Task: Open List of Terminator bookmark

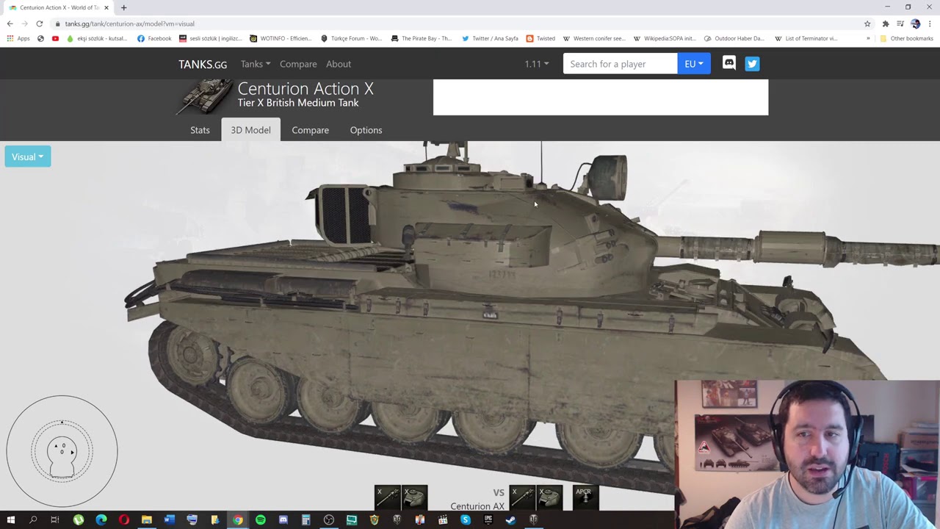Action: (806, 38)
